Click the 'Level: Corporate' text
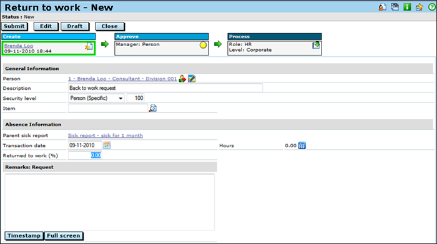437x244 pixels. click(x=250, y=50)
